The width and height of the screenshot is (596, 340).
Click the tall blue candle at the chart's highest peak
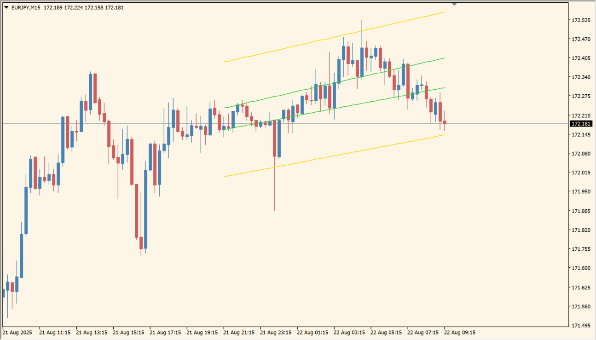point(362,62)
